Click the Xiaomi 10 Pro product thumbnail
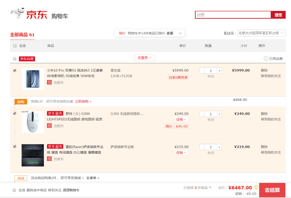The width and height of the screenshot is (291, 198). pos(33,79)
